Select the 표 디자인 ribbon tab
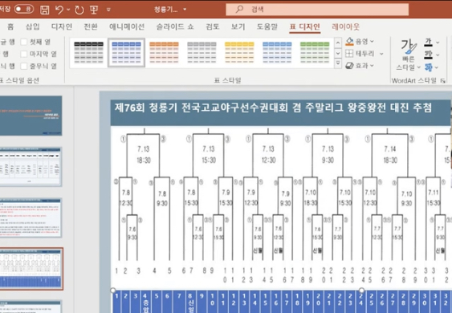 point(305,26)
